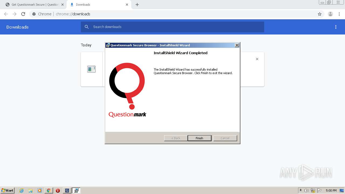Click the Chrome site info chip

pos(42,14)
